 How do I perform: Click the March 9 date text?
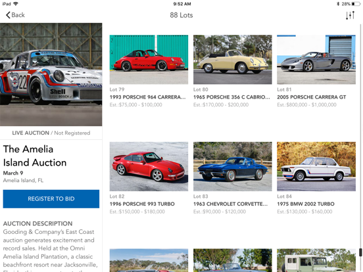[13, 173]
